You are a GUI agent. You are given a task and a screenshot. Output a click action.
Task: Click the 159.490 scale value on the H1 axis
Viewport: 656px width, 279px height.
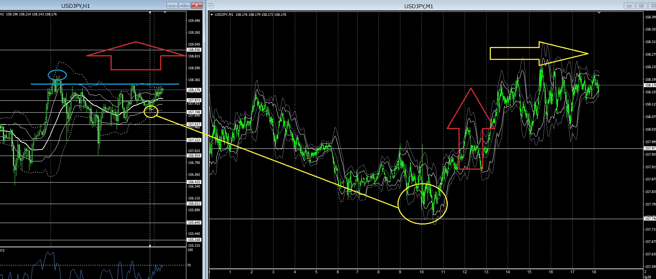[x=194, y=21]
